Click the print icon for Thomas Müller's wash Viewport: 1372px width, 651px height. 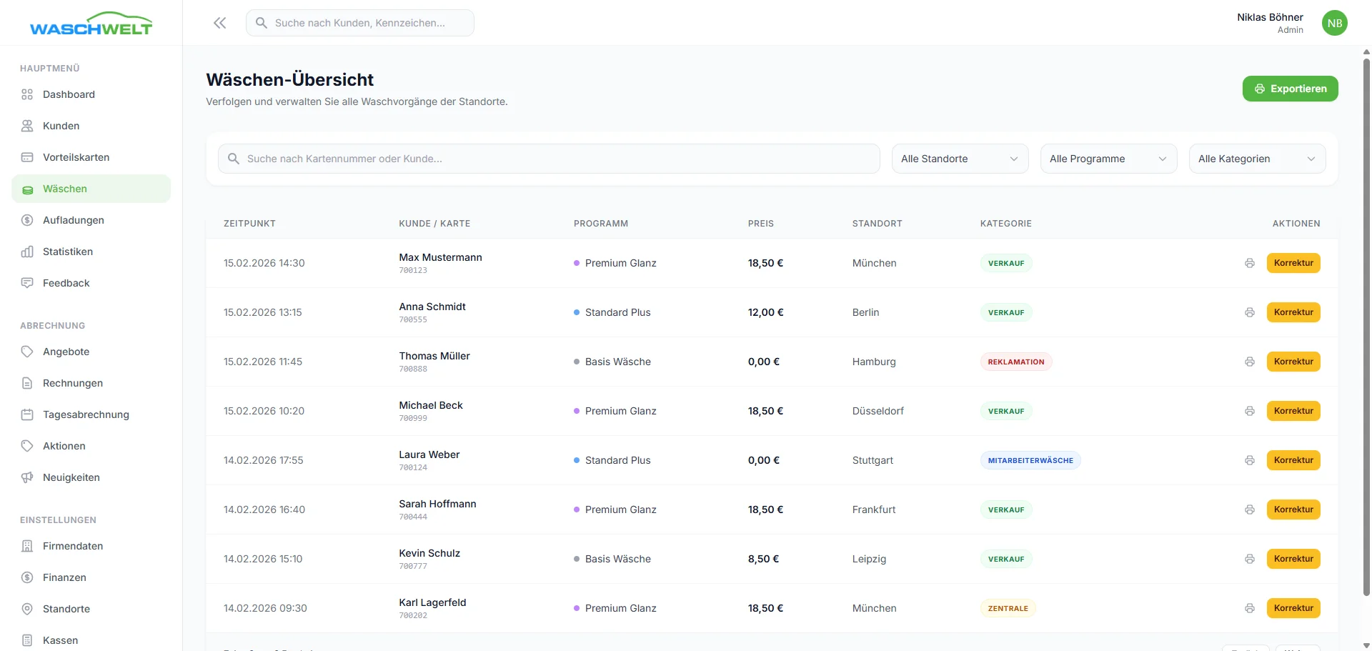tap(1249, 362)
